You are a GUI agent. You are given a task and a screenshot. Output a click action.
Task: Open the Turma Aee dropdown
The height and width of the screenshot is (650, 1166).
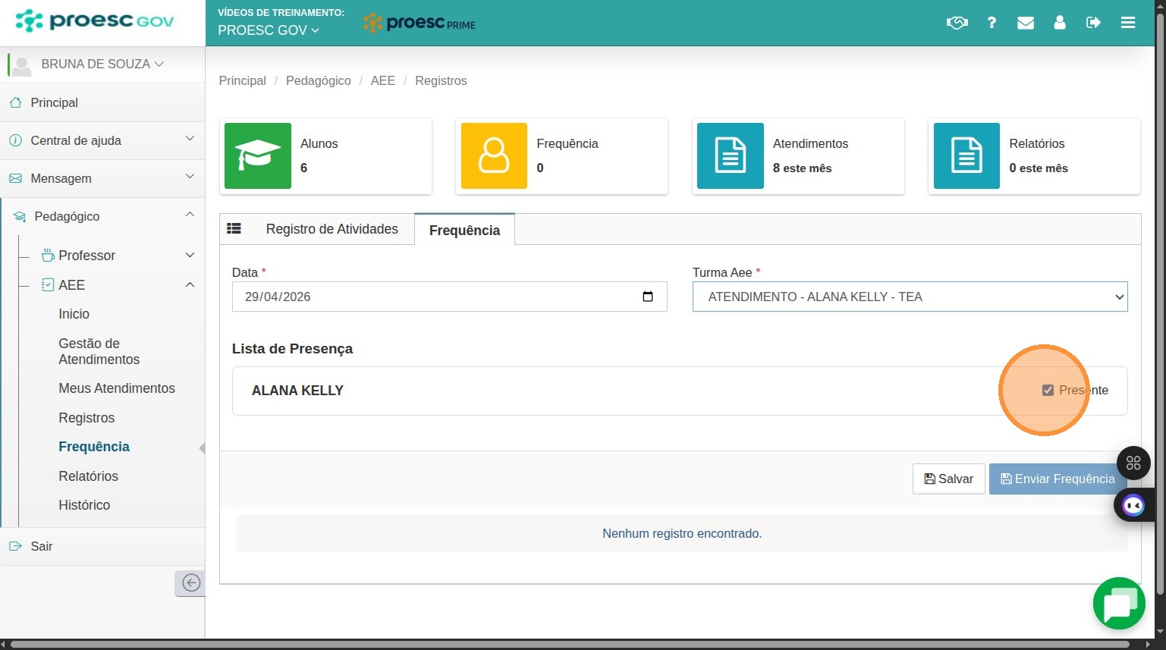click(x=910, y=297)
